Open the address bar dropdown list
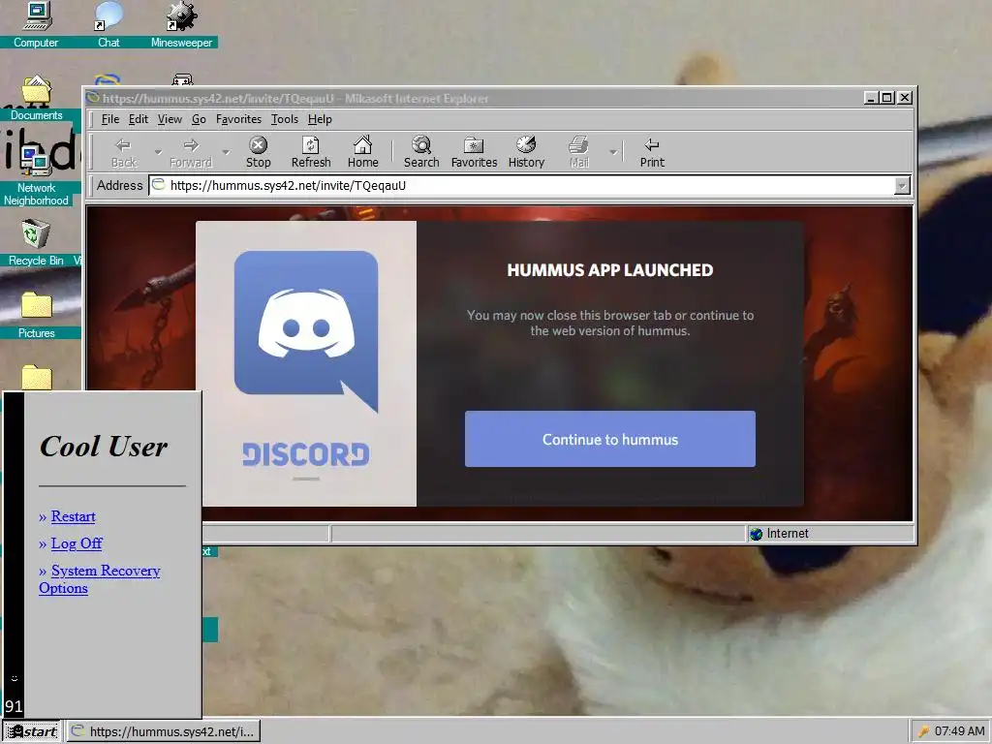992x744 pixels. (902, 185)
